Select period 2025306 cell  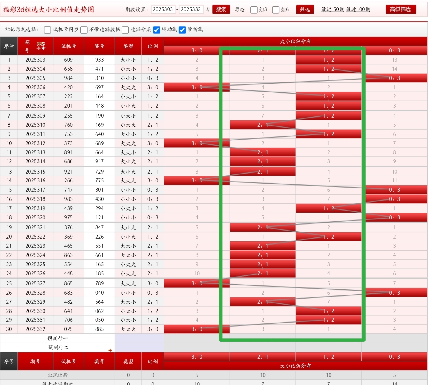coord(35,87)
